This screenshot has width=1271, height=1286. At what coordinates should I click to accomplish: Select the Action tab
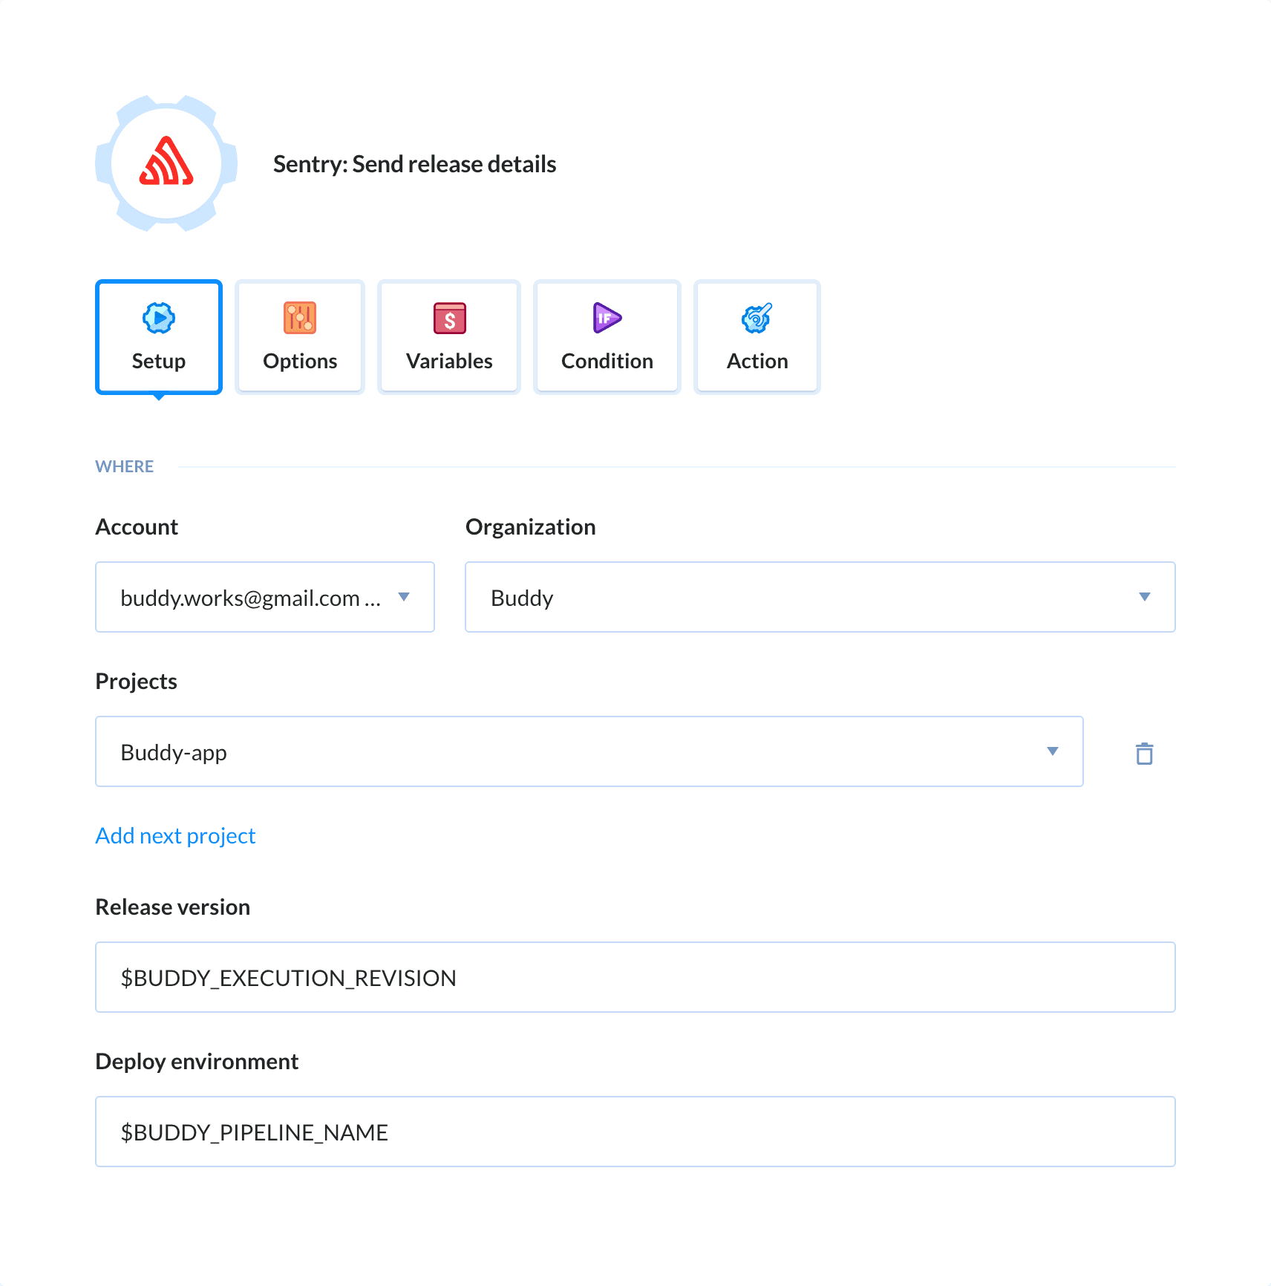pyautogui.click(x=757, y=337)
